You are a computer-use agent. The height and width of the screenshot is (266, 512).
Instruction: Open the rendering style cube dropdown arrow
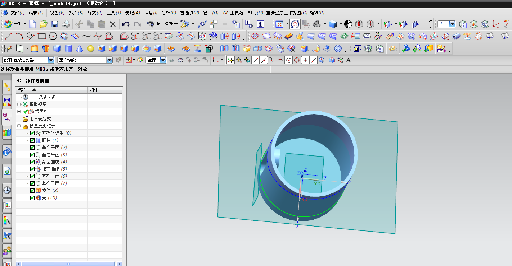coord(341,24)
